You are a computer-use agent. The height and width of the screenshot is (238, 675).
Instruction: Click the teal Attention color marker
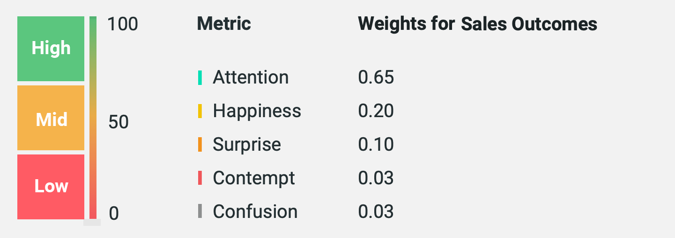(x=200, y=77)
